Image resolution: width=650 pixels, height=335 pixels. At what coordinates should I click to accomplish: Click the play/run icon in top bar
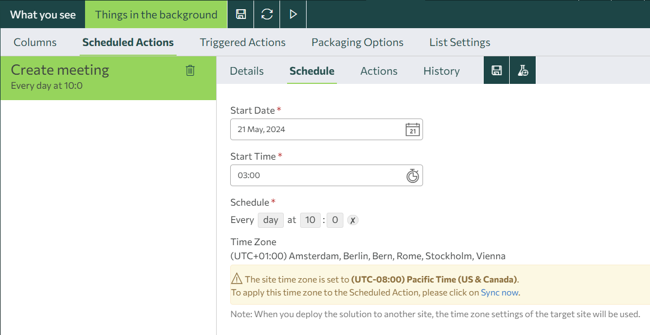pos(293,14)
